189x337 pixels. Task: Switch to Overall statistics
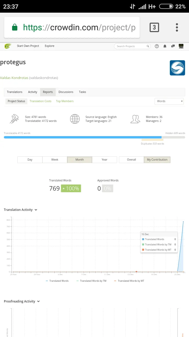[132, 160]
